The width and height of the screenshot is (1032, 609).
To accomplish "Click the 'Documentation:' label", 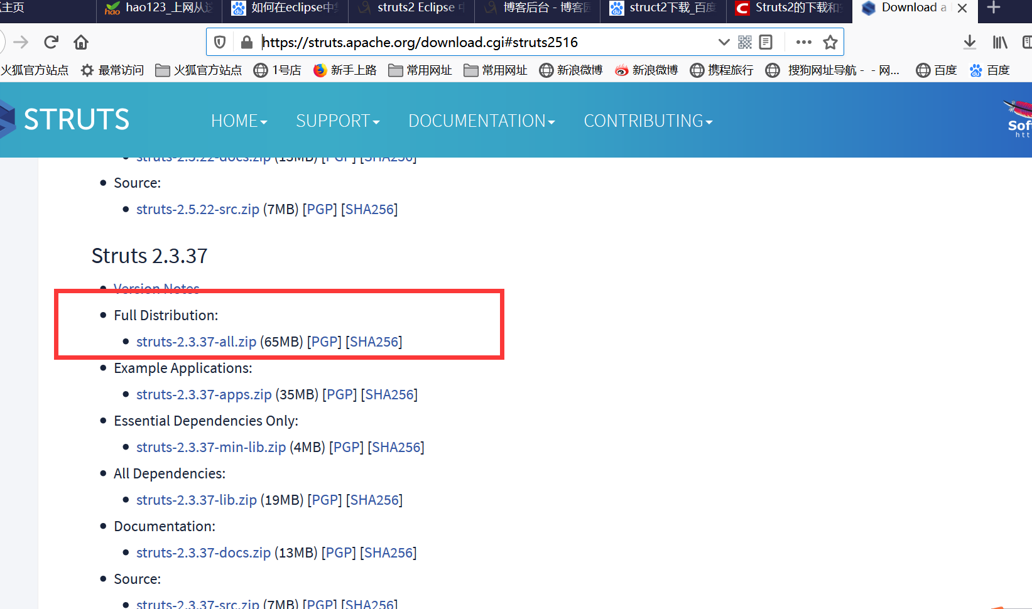I will coord(165,526).
